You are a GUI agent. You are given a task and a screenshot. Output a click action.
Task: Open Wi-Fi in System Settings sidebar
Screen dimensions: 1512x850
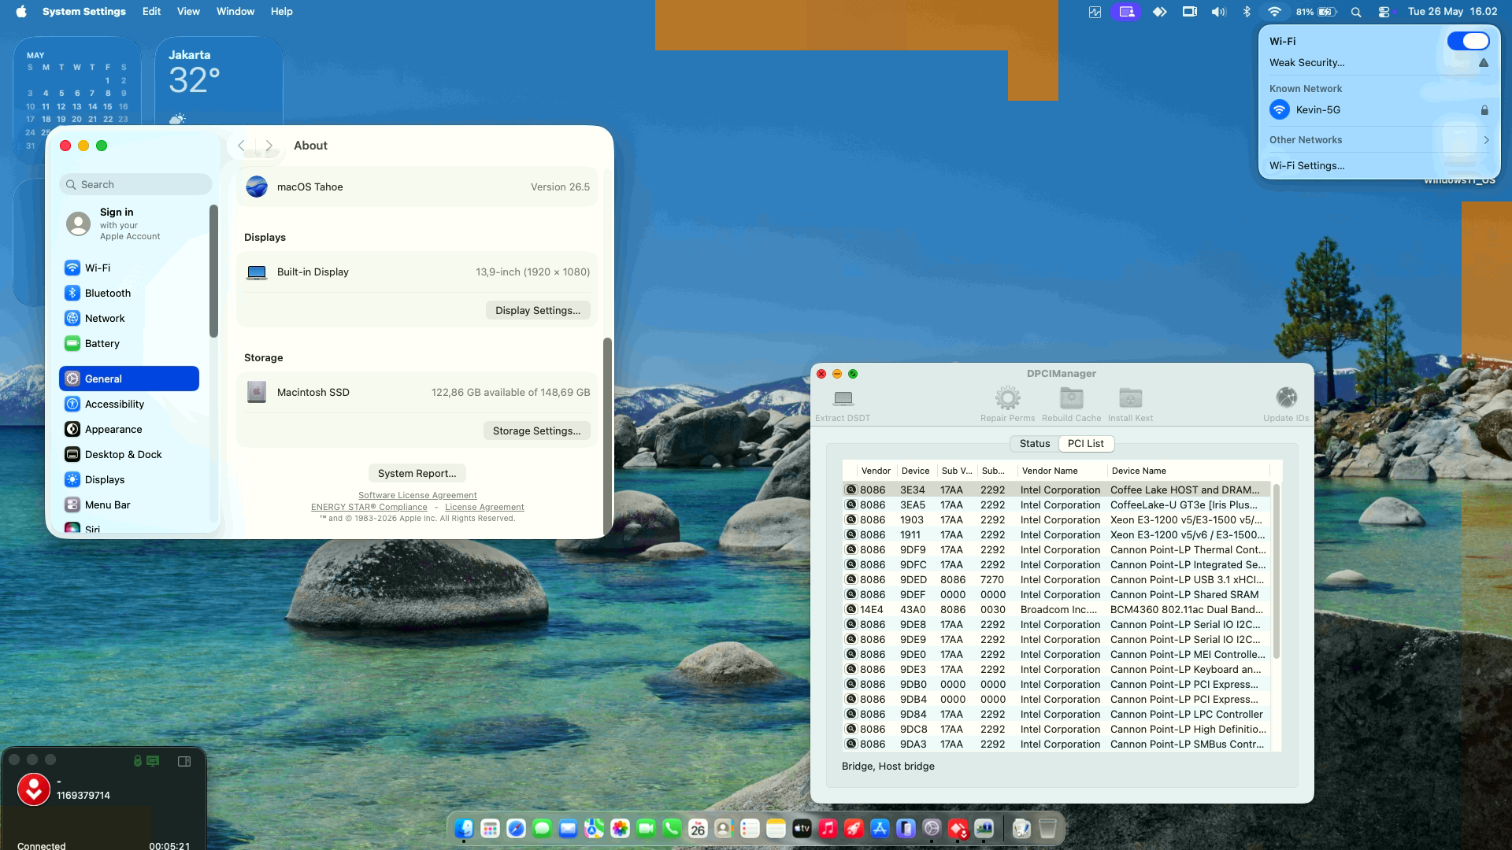click(129, 268)
